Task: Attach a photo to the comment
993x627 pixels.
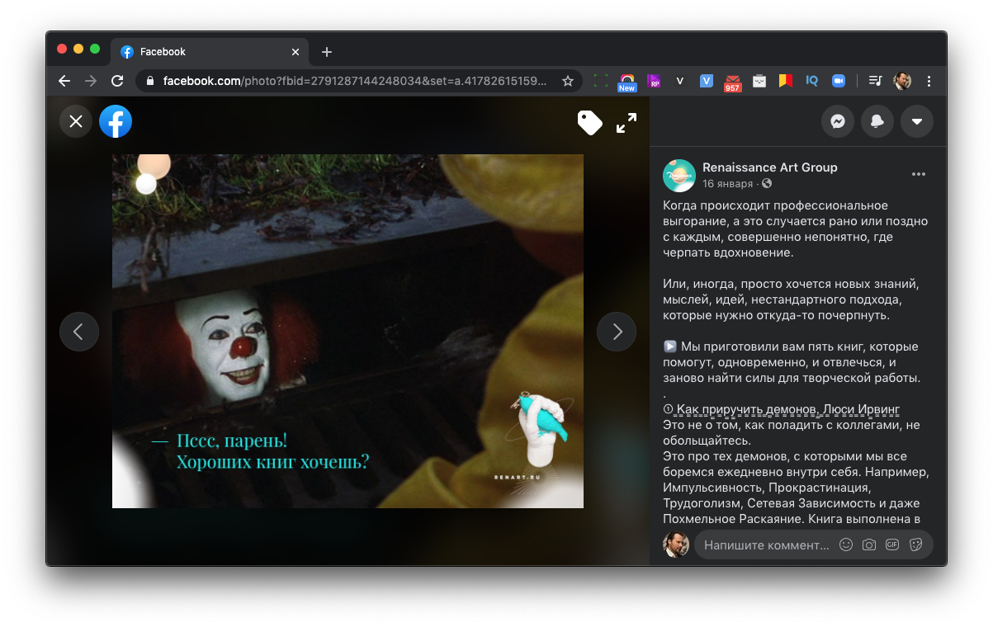Action: tap(868, 544)
